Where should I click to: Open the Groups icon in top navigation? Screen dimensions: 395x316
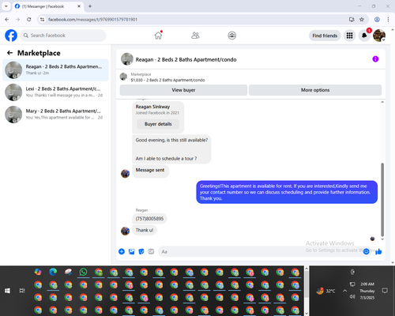click(x=231, y=36)
